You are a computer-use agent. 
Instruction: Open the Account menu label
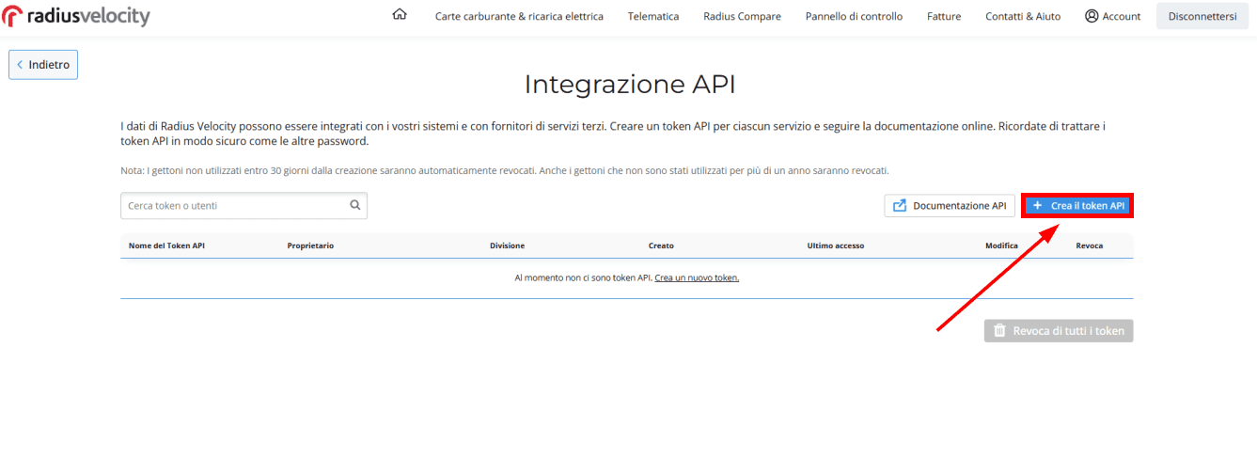[1122, 16]
